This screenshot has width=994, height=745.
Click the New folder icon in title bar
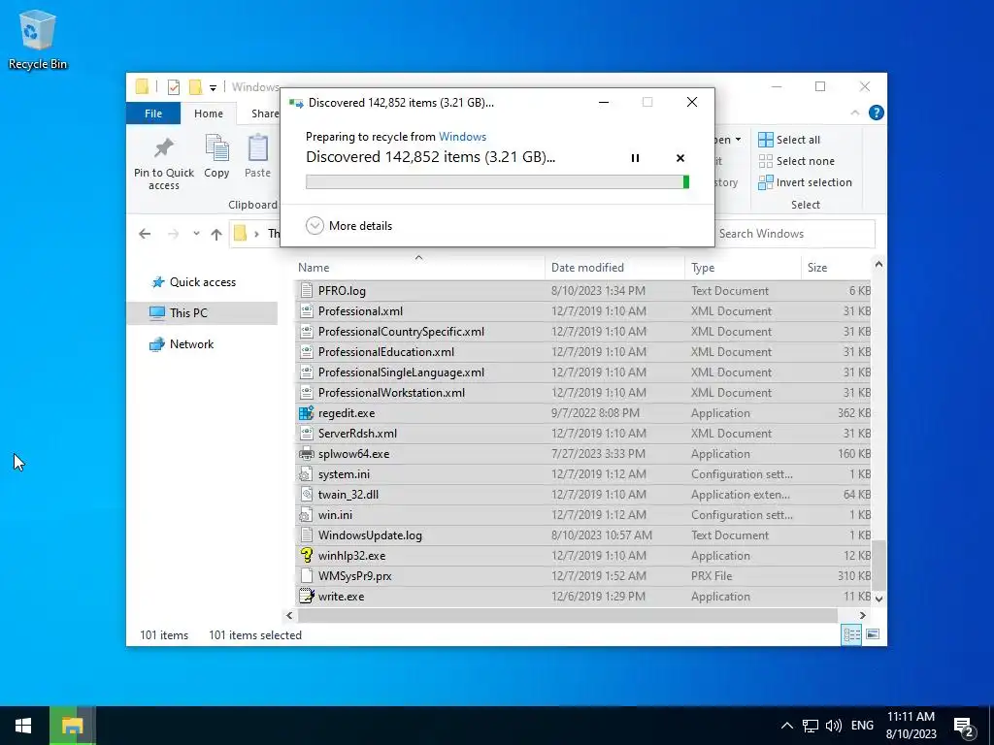point(195,86)
